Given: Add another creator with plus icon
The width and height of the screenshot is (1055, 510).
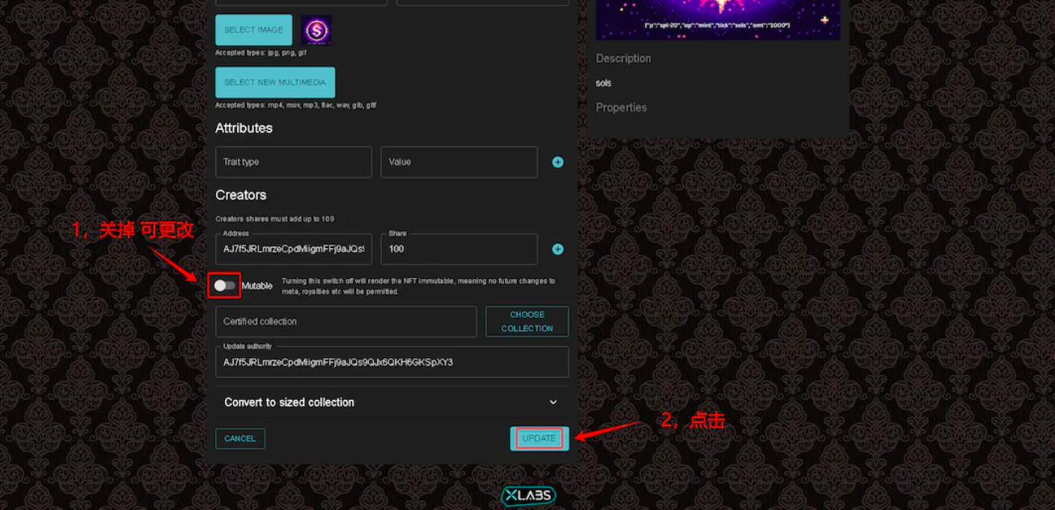Looking at the screenshot, I should pyautogui.click(x=557, y=249).
